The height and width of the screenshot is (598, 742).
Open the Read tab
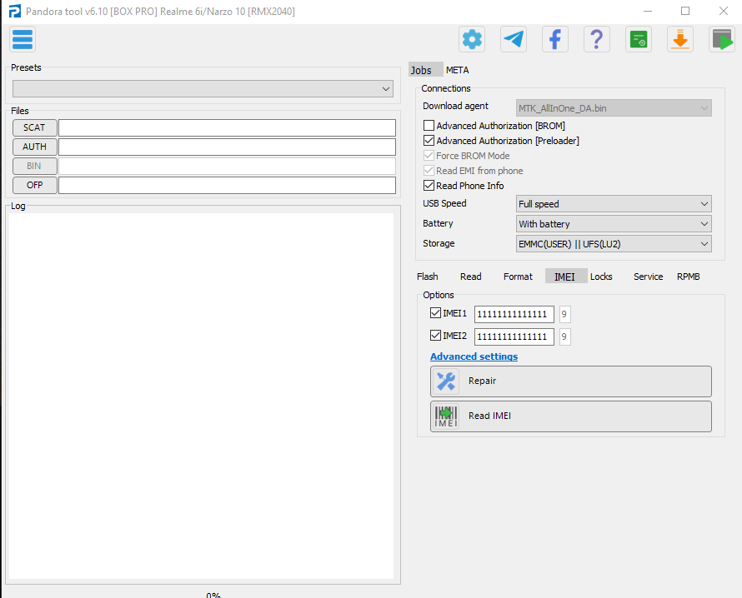point(471,277)
